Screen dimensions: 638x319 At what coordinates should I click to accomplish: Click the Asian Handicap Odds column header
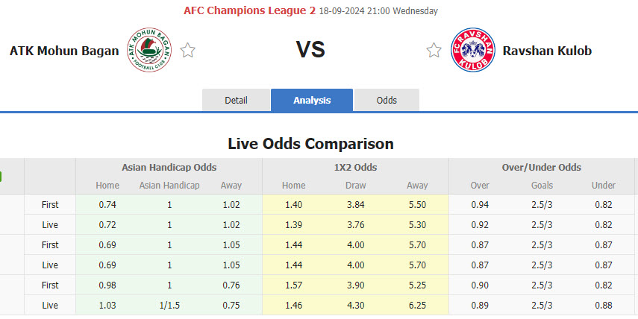(x=169, y=168)
